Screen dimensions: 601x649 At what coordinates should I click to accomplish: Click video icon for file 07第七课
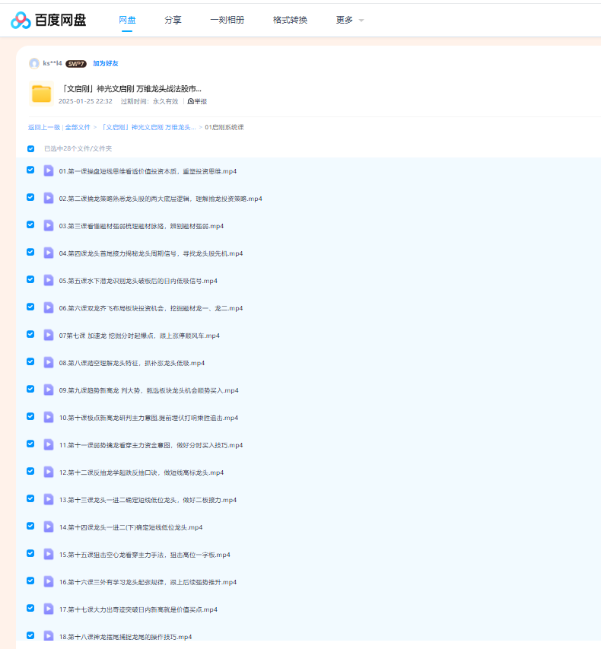(49, 335)
